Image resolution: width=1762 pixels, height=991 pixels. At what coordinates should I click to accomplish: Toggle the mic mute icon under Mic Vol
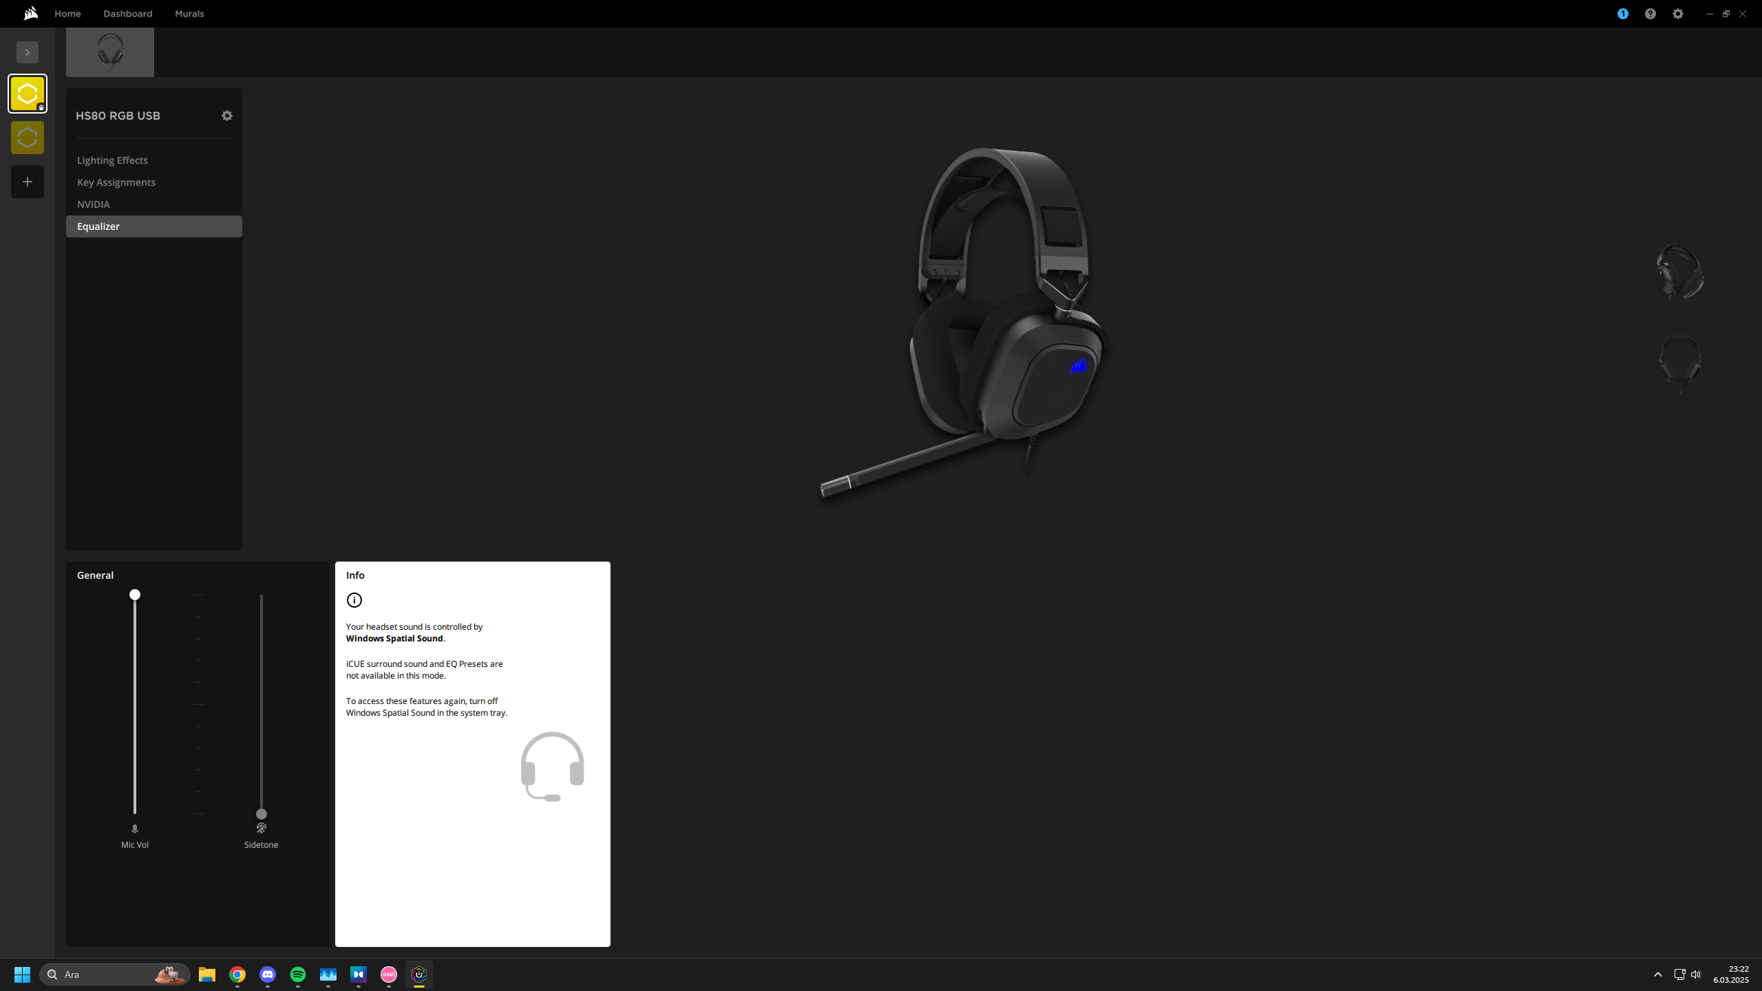point(135,829)
